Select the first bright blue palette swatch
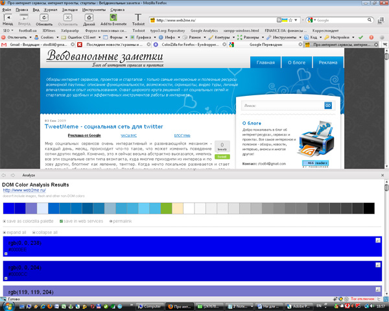The height and width of the screenshot is (311, 389). [x=8, y=209]
